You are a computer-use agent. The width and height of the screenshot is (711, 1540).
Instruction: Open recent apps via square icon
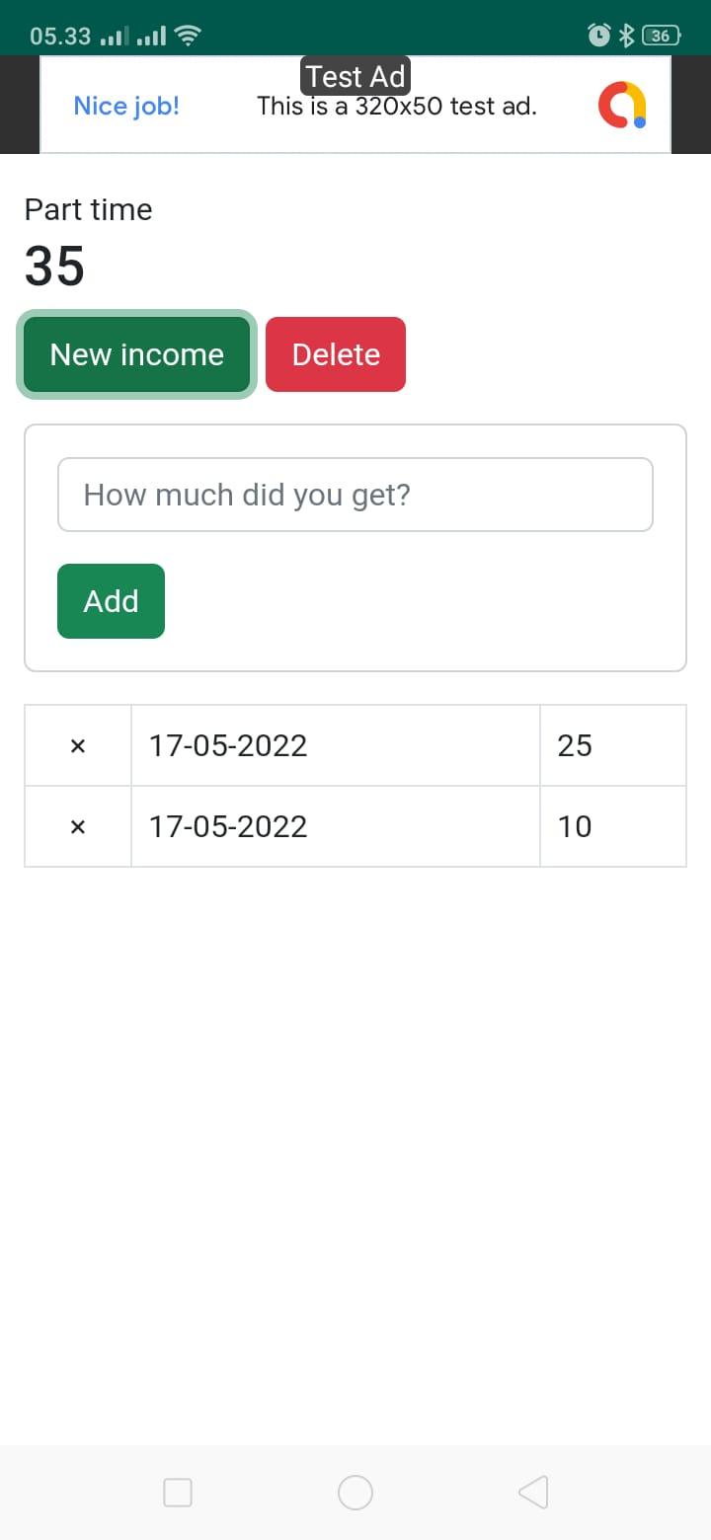[178, 1492]
